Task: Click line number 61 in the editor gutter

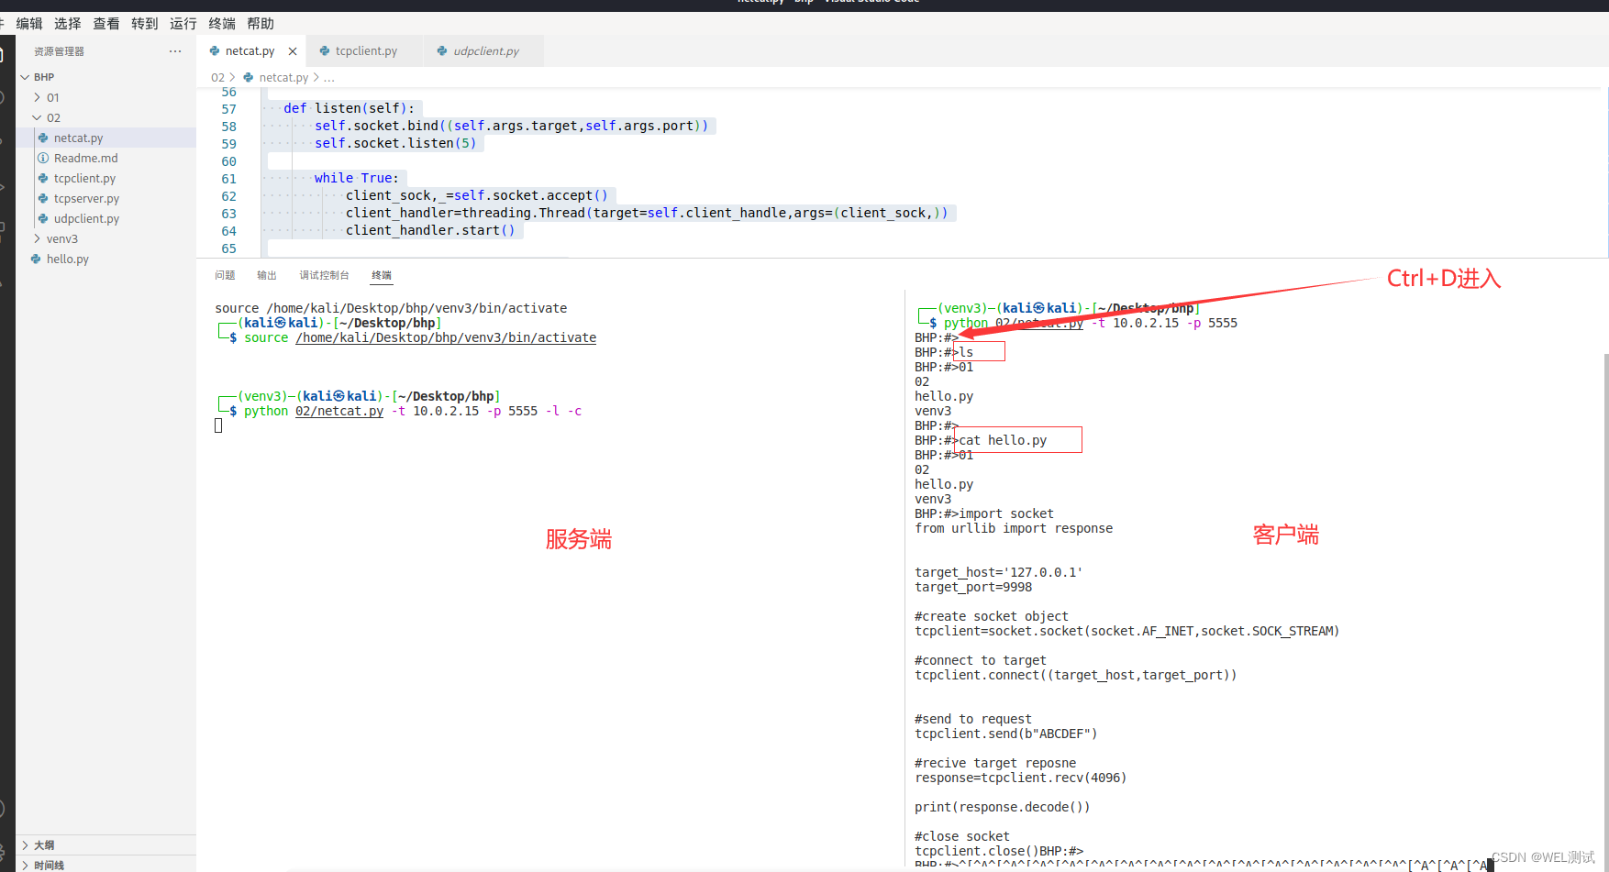Action: click(228, 179)
